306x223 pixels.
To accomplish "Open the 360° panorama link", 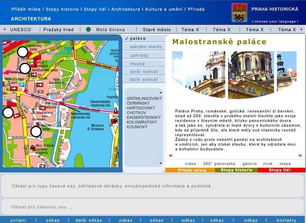I will pyautogui.click(x=219, y=163).
